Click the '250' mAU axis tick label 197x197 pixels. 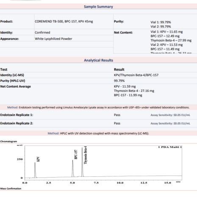(x=20, y=159)
